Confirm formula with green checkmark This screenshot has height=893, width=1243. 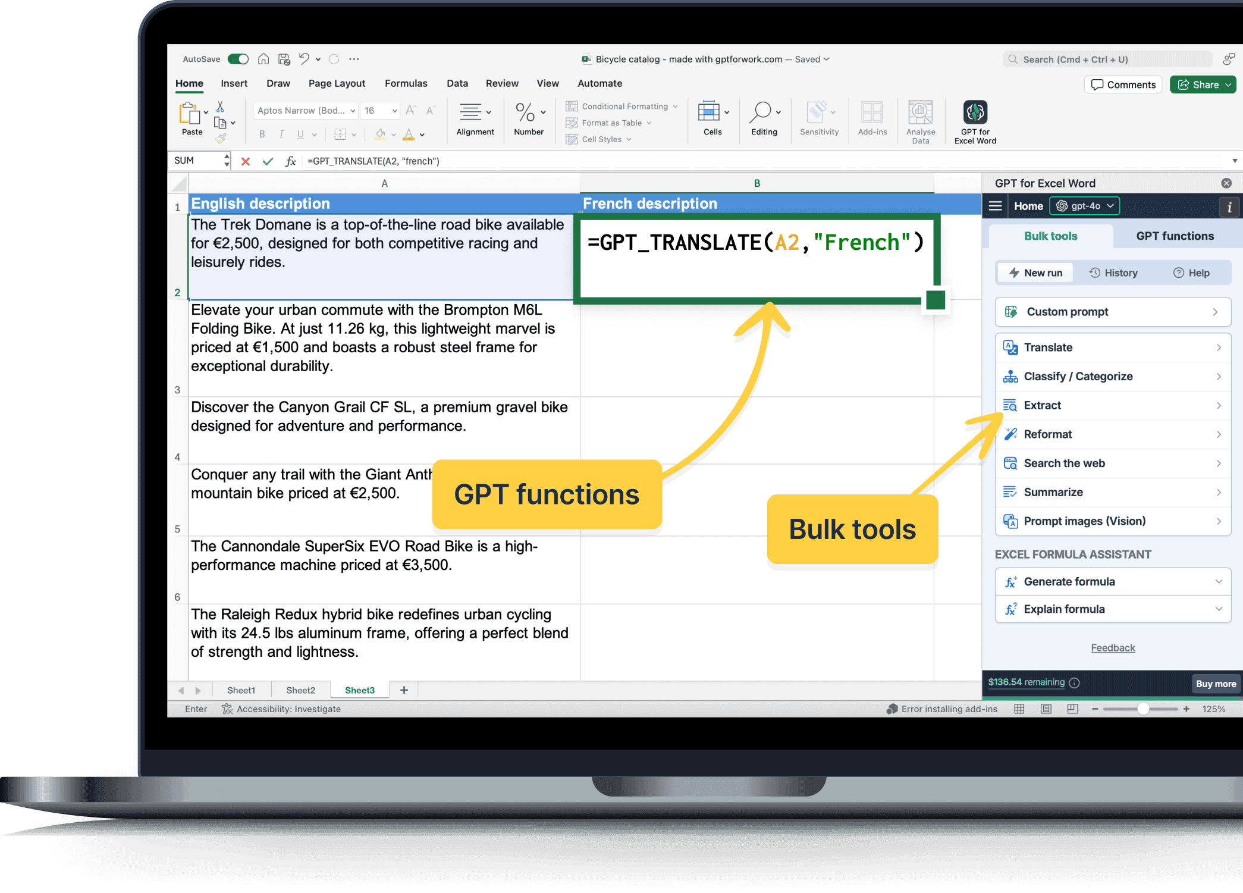tap(268, 161)
